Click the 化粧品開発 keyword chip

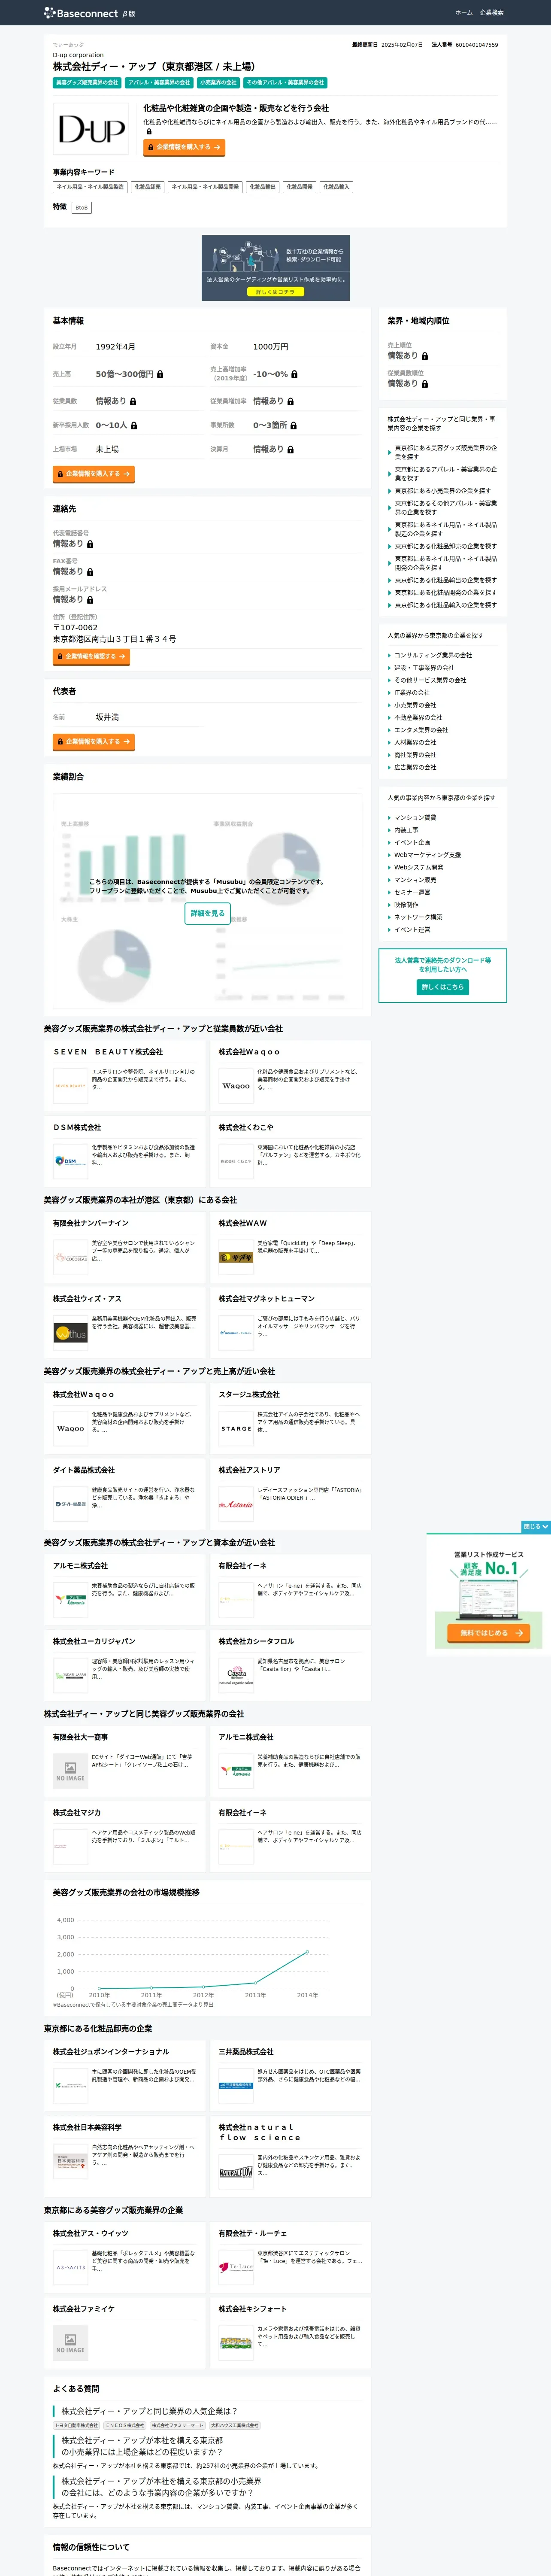pos(299,187)
